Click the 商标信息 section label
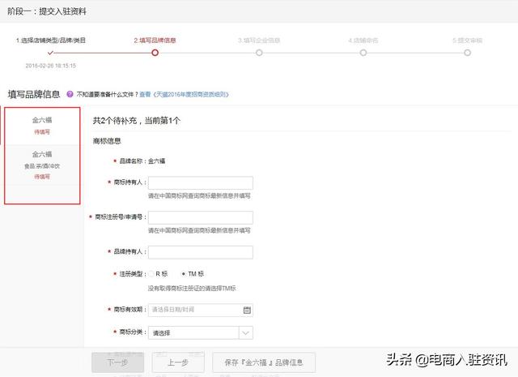 point(107,141)
